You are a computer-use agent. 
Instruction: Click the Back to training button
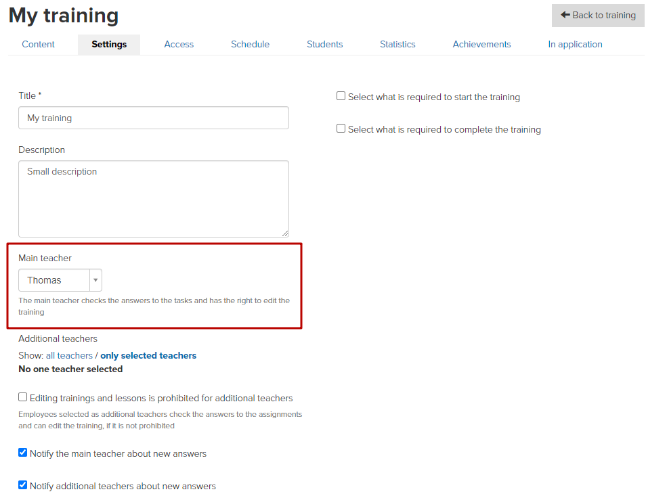pos(598,16)
